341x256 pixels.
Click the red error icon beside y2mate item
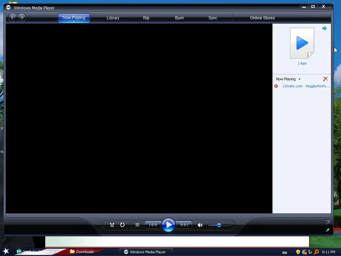coord(276,86)
